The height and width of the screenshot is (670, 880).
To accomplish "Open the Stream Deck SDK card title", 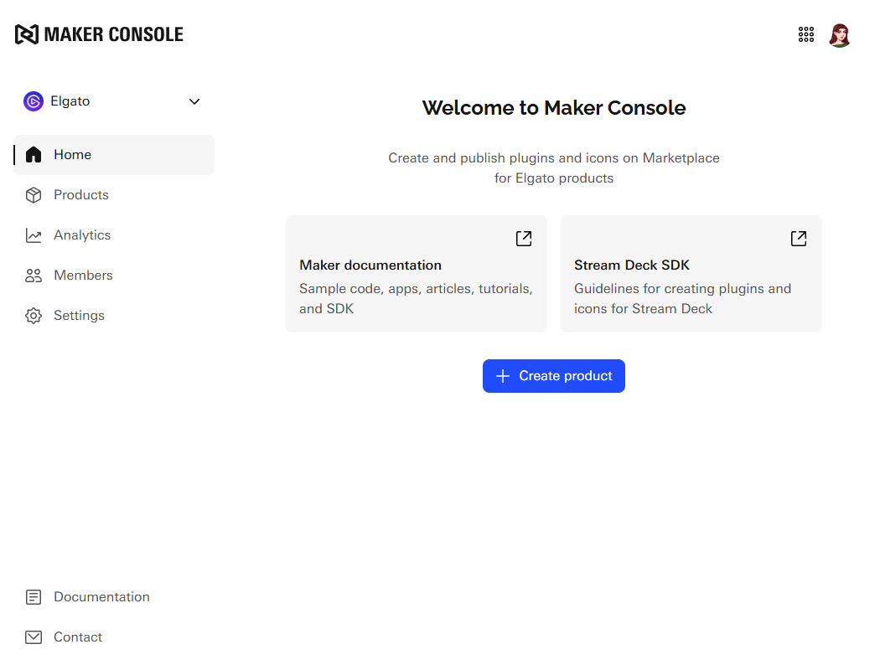I will [632, 265].
